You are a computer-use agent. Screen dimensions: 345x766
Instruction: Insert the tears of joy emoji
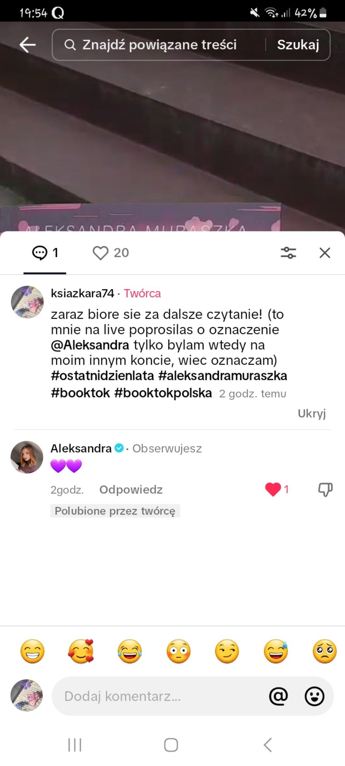[130, 651]
